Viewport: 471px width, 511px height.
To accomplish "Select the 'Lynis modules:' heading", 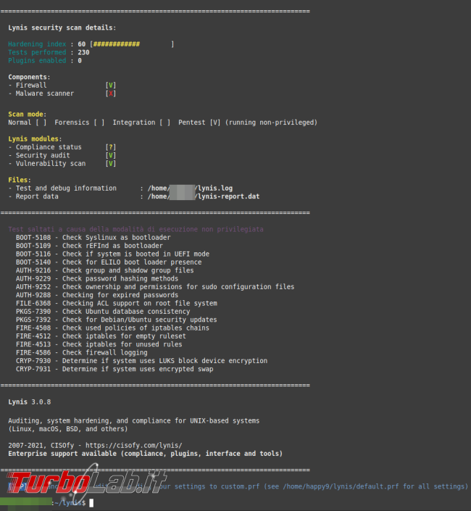I will point(35,139).
